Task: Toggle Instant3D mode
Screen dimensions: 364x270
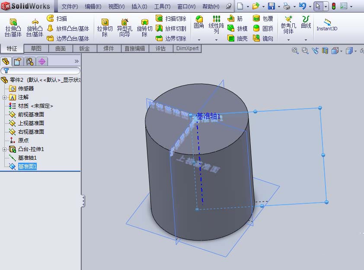Action: (x=327, y=25)
